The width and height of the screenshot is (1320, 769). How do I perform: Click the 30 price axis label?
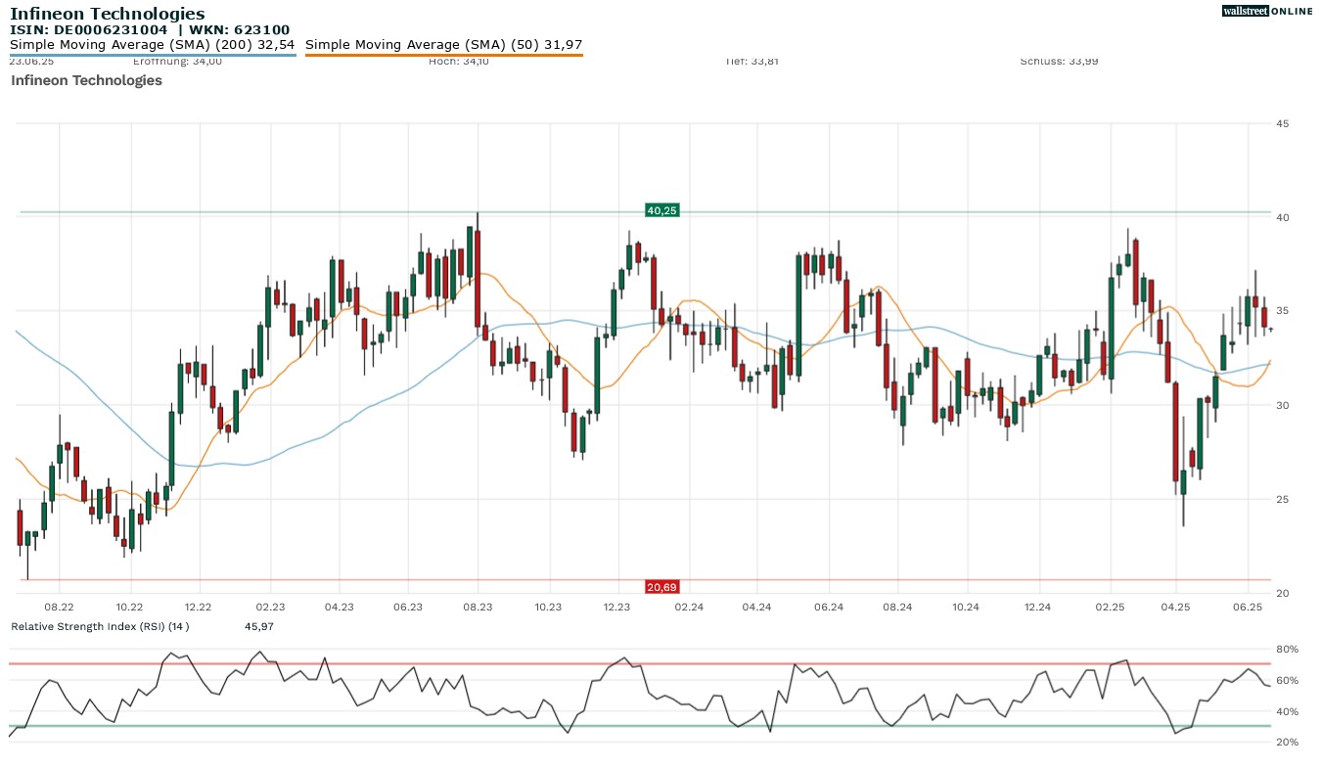pos(1282,405)
